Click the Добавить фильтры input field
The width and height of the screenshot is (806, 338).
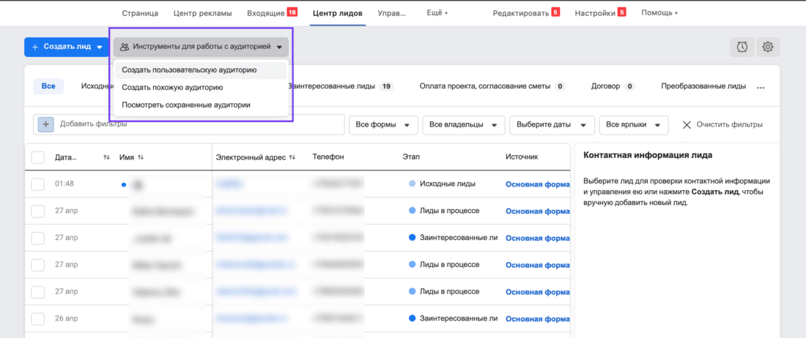tap(188, 124)
